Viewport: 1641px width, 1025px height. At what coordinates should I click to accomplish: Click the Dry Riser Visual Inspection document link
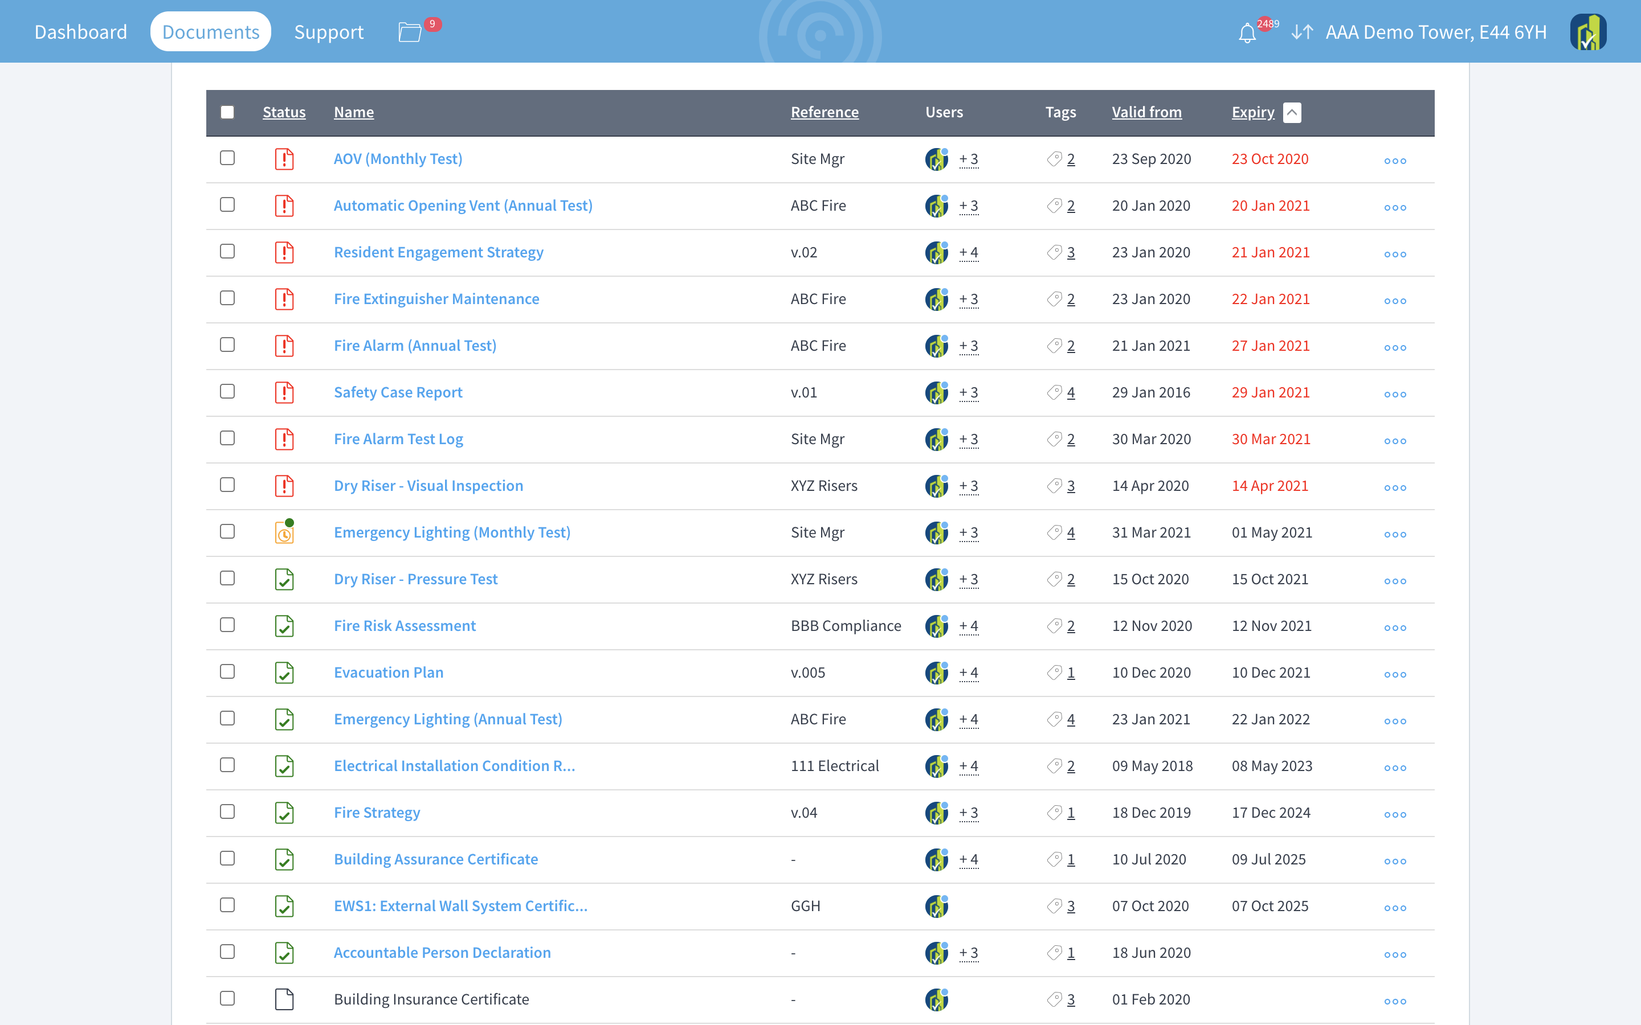pos(428,484)
